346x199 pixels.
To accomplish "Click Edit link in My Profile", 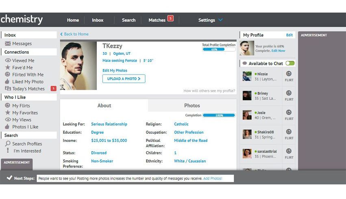I will pyautogui.click(x=289, y=35).
